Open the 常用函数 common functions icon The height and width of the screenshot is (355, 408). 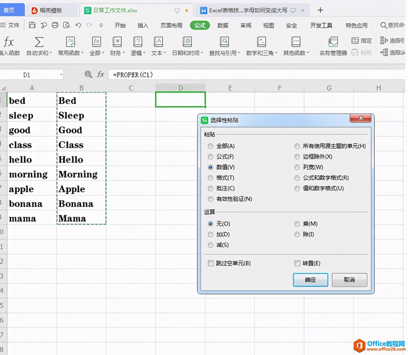(x=71, y=42)
